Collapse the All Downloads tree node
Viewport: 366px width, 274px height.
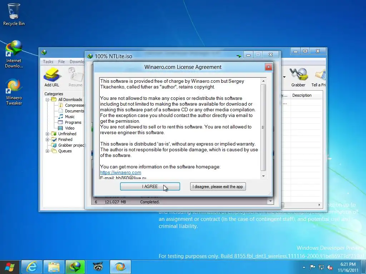pyautogui.click(x=48, y=100)
